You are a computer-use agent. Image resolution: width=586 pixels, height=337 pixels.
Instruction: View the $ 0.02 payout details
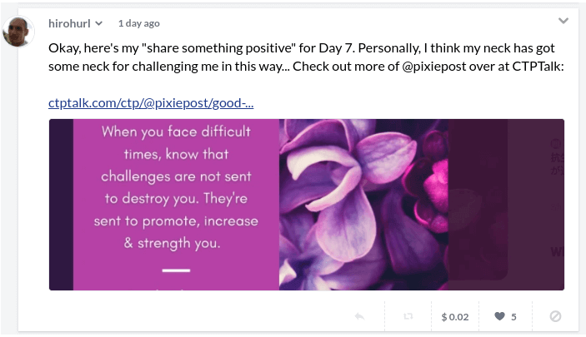coord(455,317)
